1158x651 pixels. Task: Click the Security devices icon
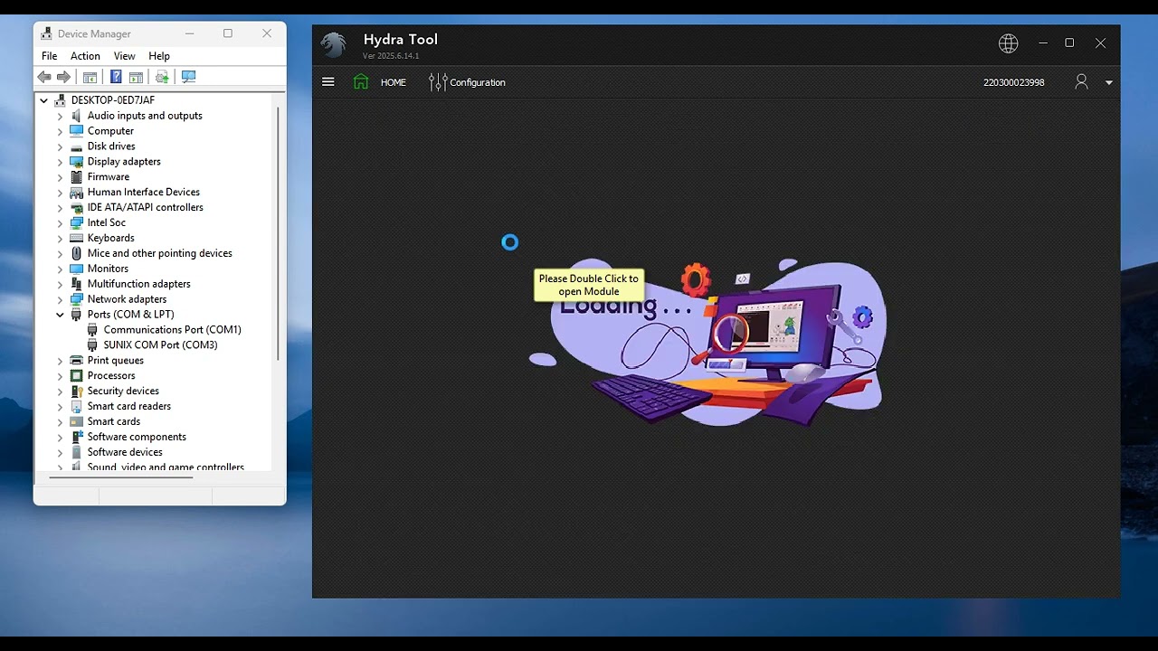76,392
